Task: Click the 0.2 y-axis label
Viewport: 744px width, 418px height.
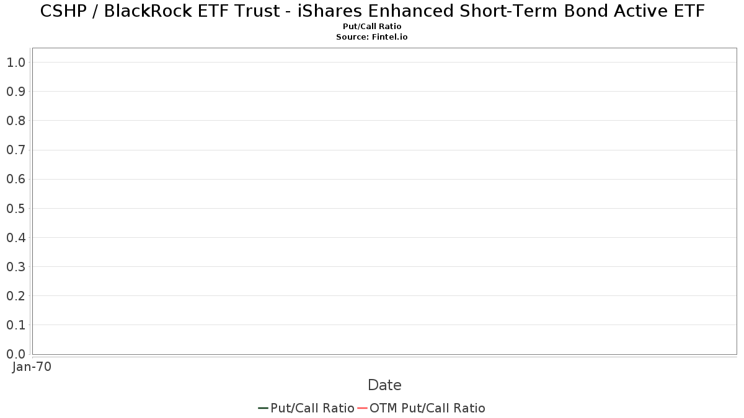Action: tap(16, 296)
